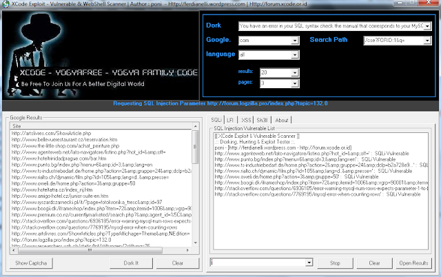Click Google Results horizontal scroll left arrow
The image size is (441, 277).
tap(14, 250)
